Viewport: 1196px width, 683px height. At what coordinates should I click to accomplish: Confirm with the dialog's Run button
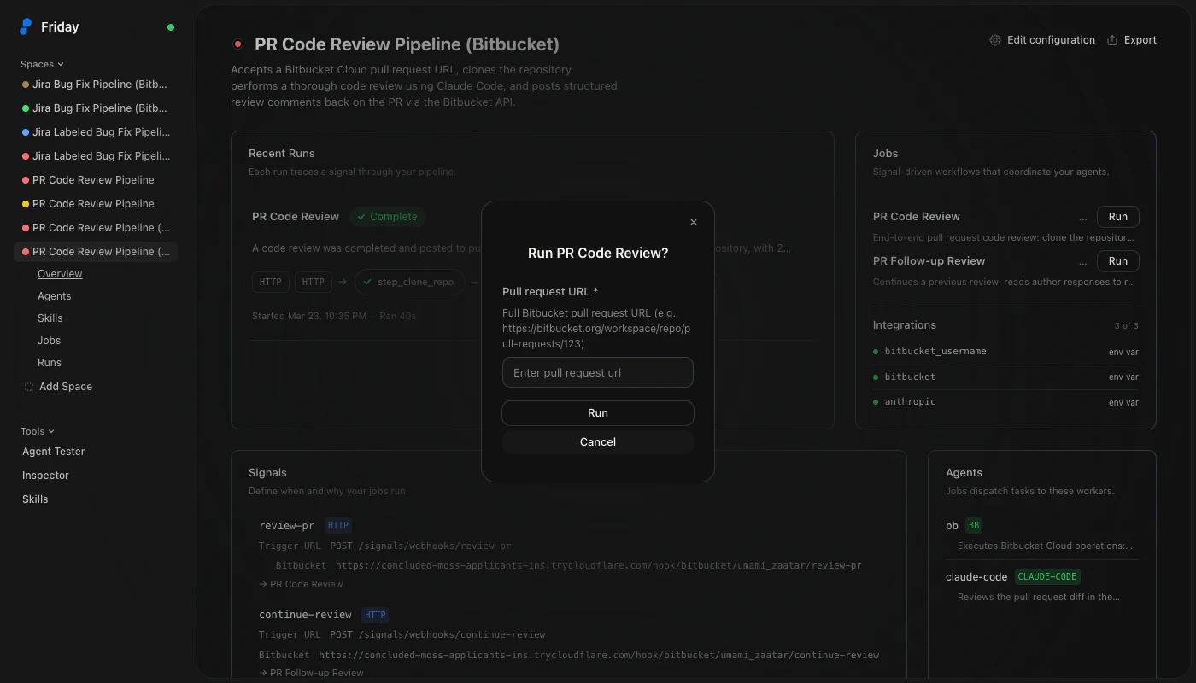[598, 413]
